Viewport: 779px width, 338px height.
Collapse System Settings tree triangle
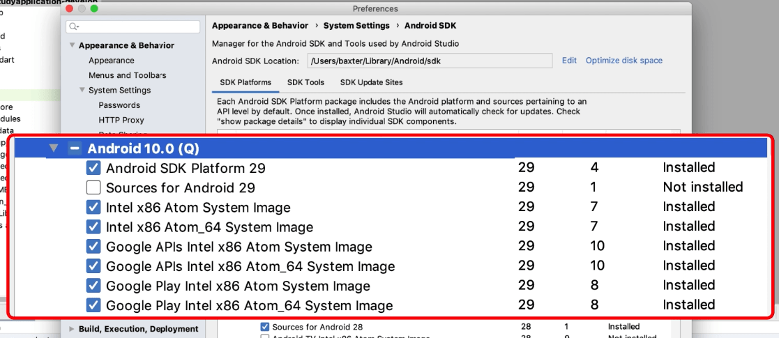click(82, 90)
